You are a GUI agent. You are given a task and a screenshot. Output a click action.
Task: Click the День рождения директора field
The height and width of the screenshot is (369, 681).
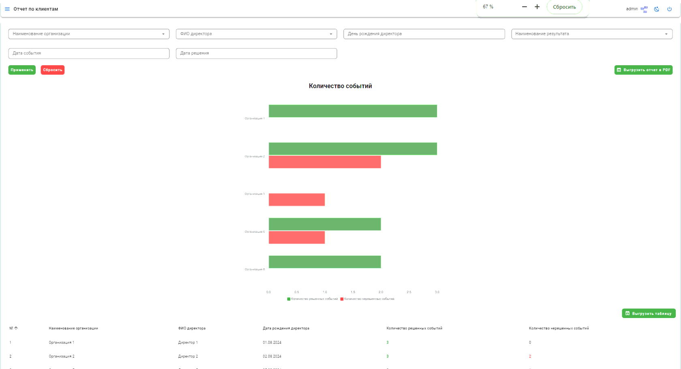pyautogui.click(x=424, y=34)
